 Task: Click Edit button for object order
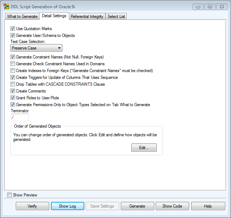[144, 148]
